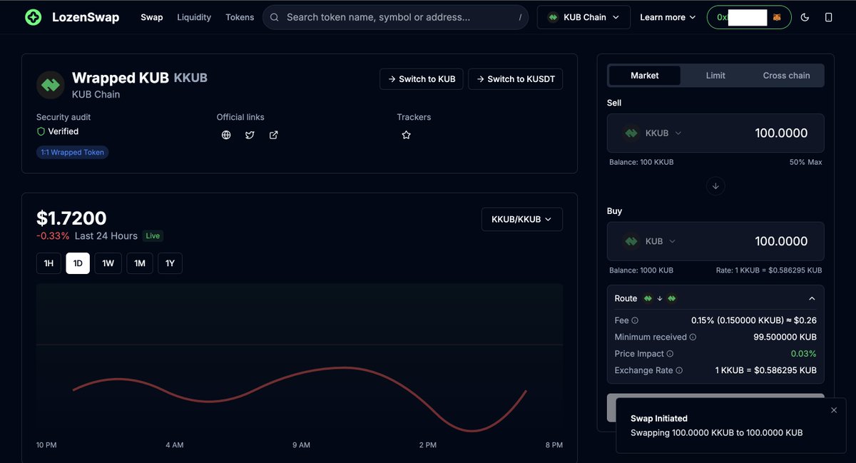Click the Exchange Rate info icon
The width and height of the screenshot is (856, 463).
pos(679,370)
